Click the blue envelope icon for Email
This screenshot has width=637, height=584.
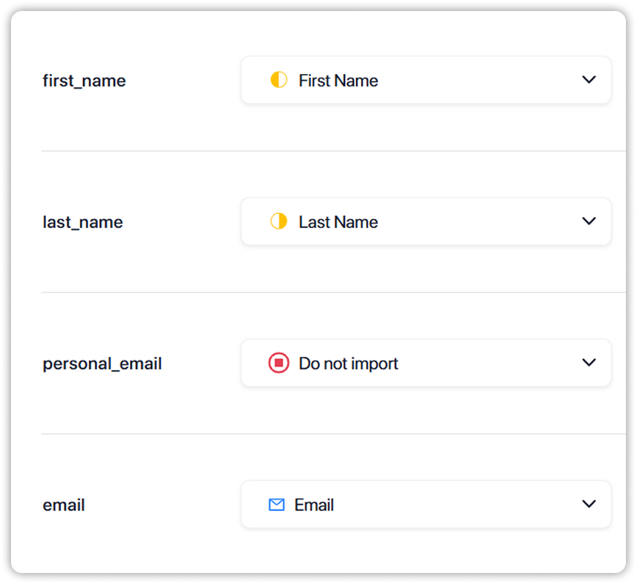(x=277, y=505)
